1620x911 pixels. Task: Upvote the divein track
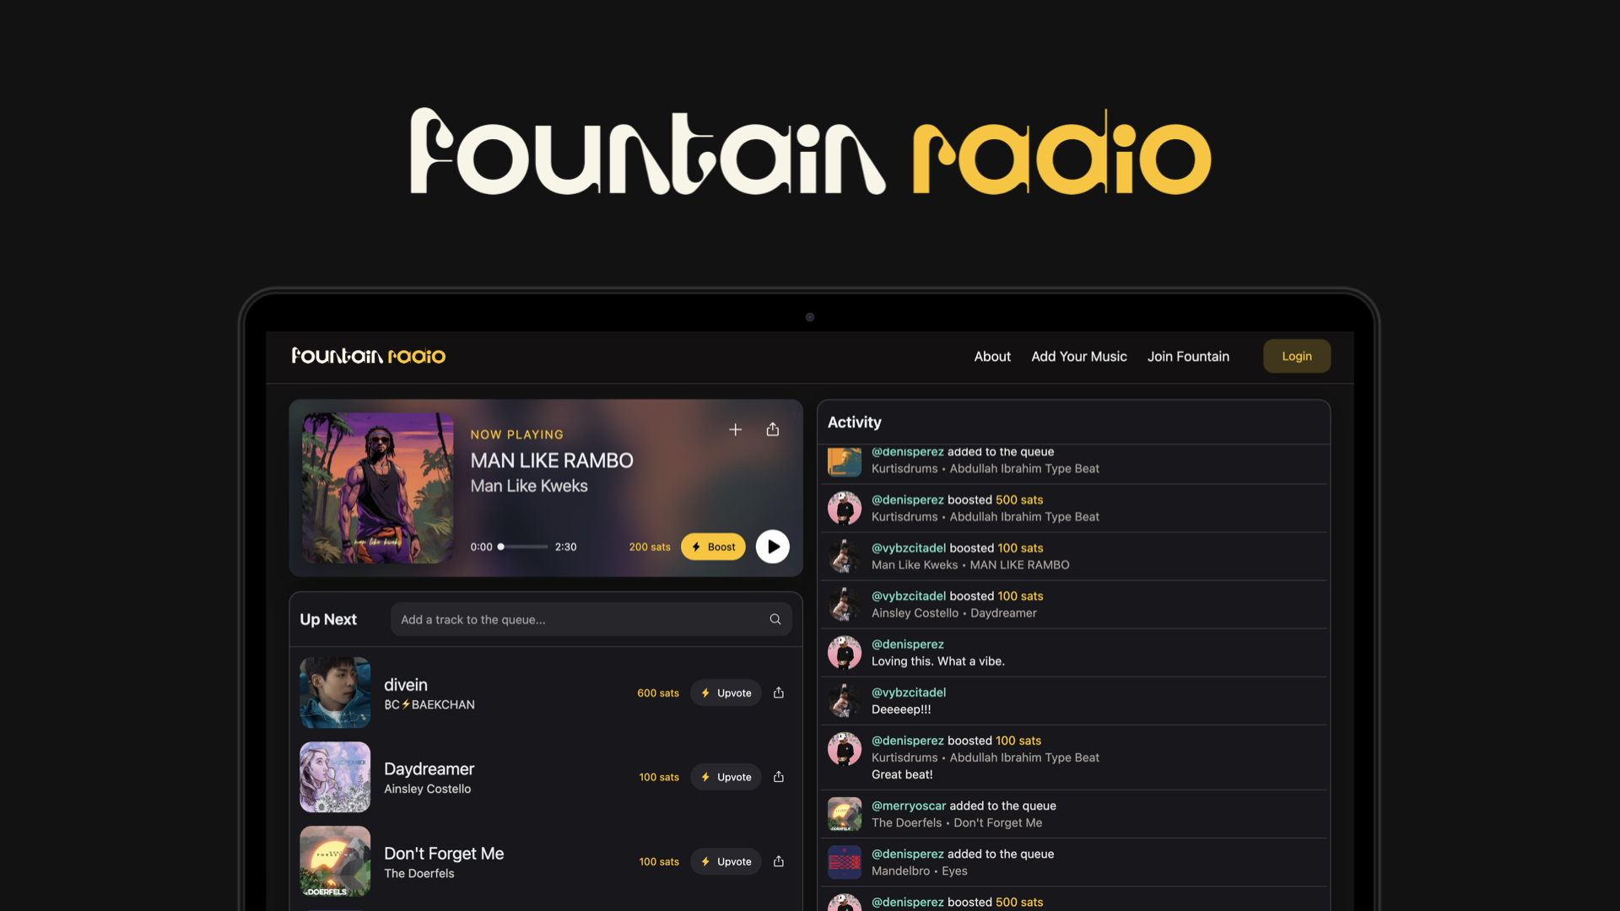point(726,693)
